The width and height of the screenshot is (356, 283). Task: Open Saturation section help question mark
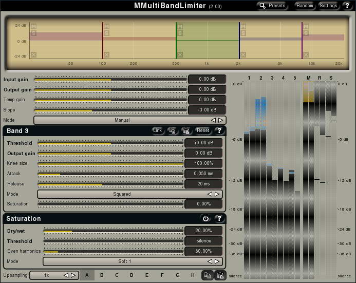[x=219, y=219]
